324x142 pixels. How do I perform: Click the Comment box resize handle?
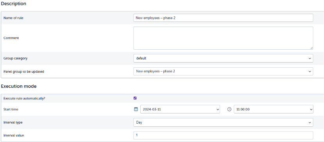click(311, 48)
